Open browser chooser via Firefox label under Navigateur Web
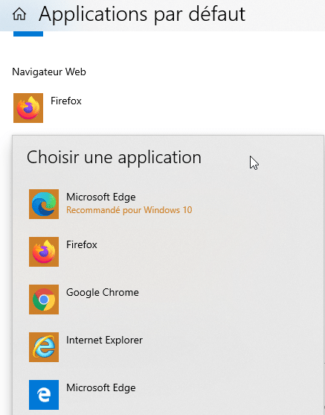The width and height of the screenshot is (325, 415). click(x=66, y=101)
